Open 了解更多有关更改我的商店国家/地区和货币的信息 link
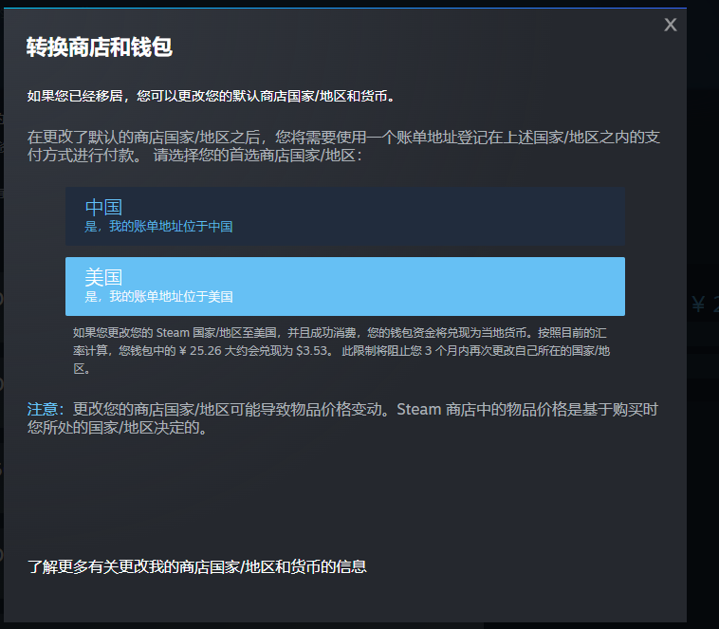The image size is (719, 629). pyautogui.click(x=197, y=566)
